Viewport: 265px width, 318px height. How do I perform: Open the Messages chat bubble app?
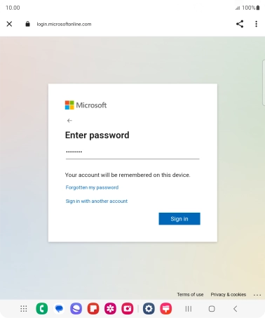coord(59,309)
